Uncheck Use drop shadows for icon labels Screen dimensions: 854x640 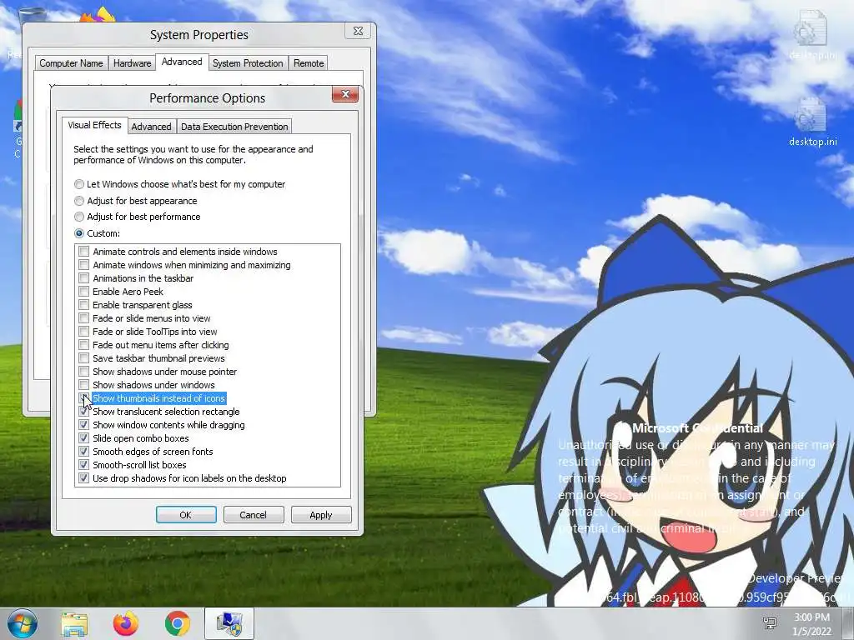84,478
